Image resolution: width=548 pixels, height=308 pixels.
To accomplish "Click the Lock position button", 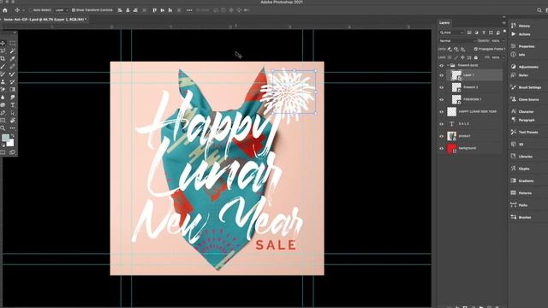I will point(462,57).
